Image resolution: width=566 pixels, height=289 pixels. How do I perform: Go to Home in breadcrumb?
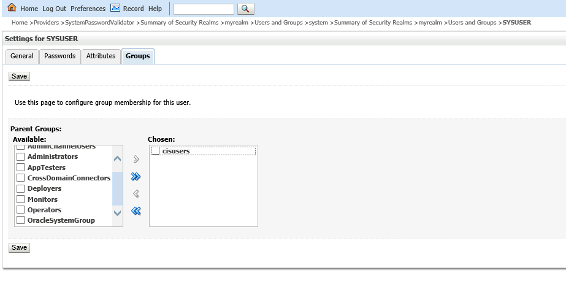[20, 23]
